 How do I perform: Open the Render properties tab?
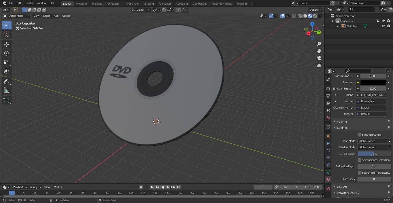click(328, 89)
